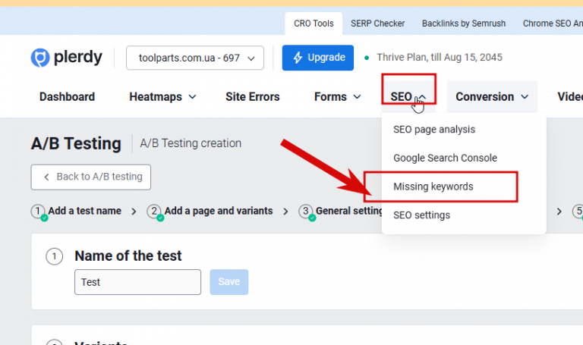
Task: Open SEO settings from dropdown
Action: [x=421, y=215]
